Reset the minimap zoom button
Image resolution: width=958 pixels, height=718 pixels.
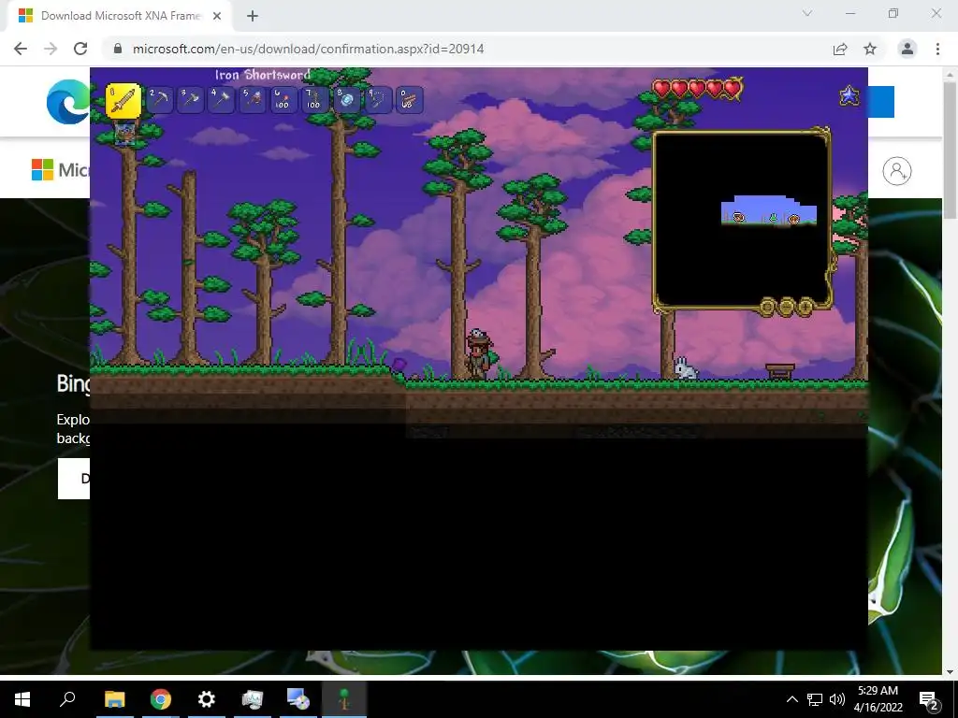coord(767,306)
